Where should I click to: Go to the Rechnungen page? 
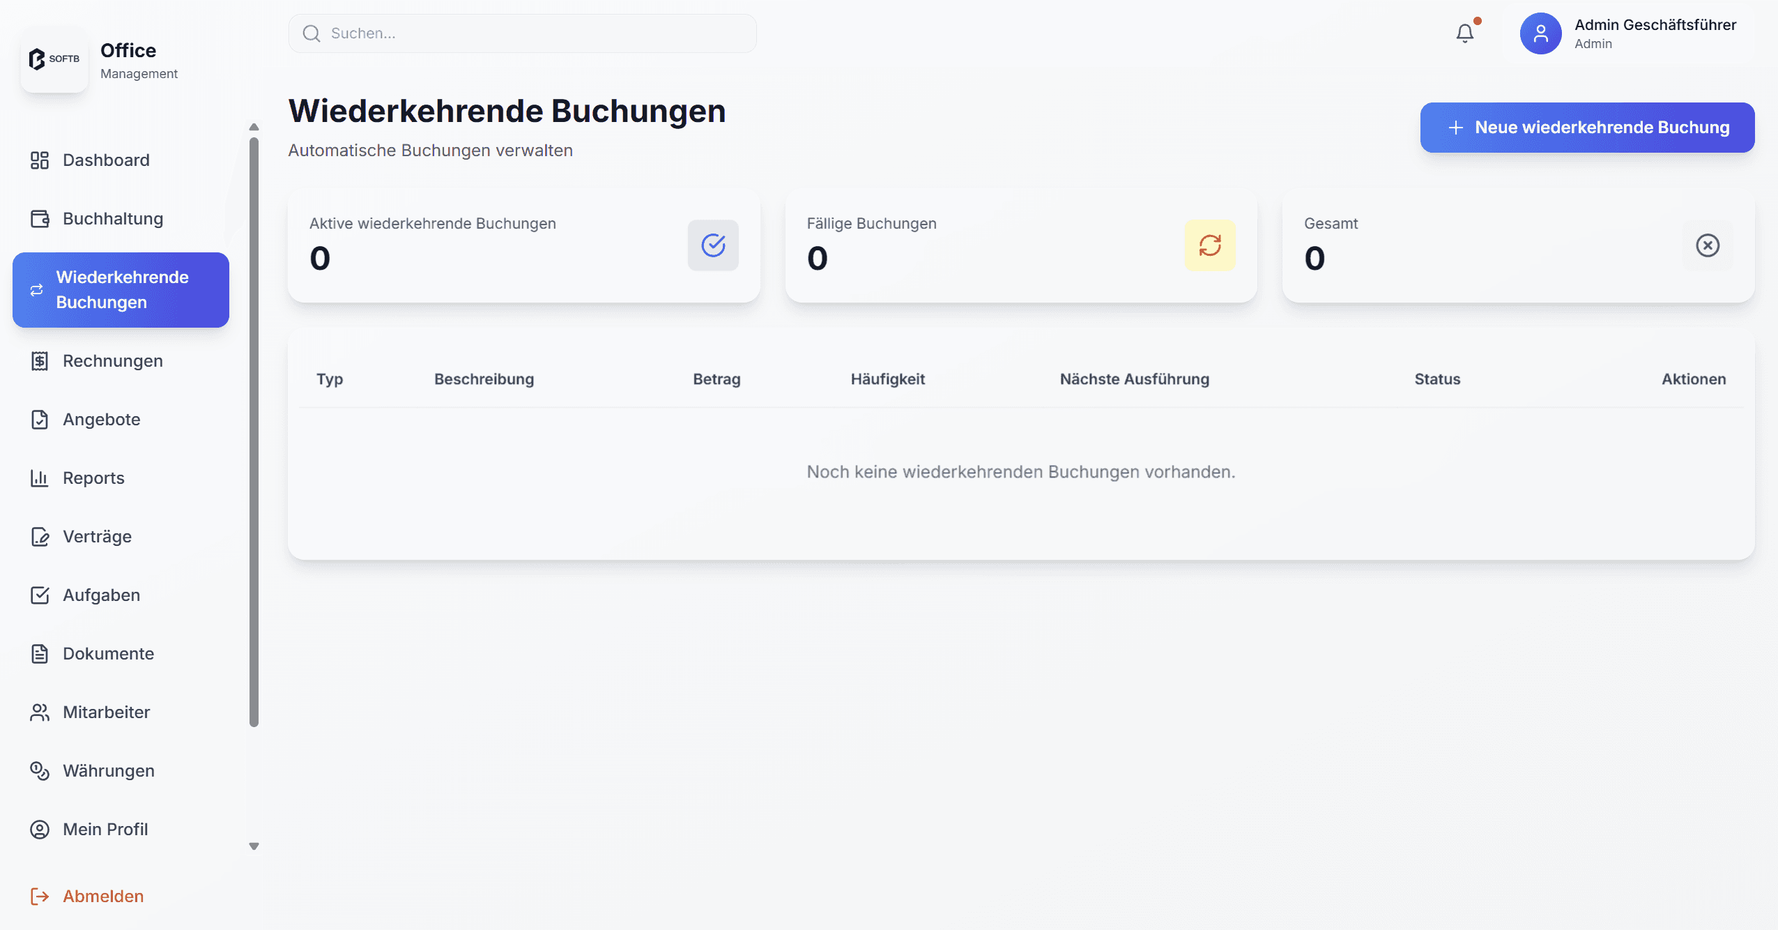point(113,361)
